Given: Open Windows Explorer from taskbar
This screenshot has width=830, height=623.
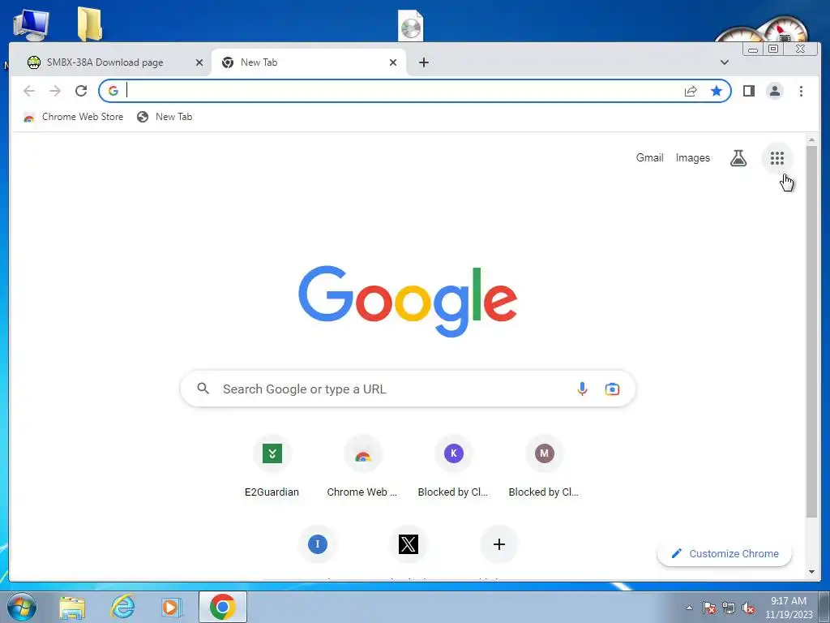Looking at the screenshot, I should point(72,607).
